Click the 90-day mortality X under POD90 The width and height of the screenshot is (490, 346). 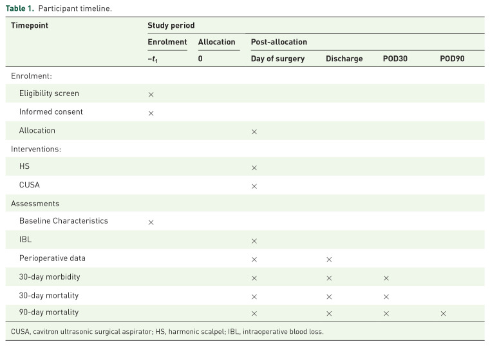click(x=443, y=313)
